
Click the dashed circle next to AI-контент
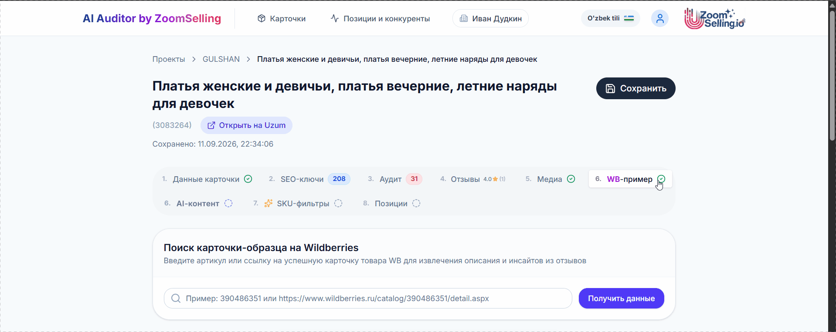[228, 203]
